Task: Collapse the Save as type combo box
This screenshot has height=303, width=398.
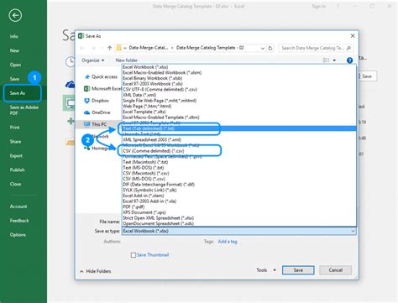Action: coord(353,231)
